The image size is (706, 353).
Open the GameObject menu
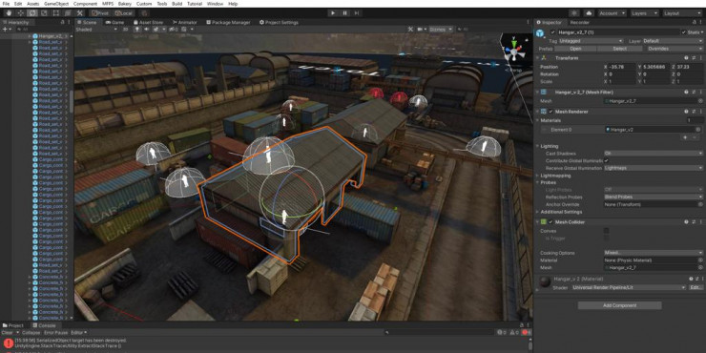[x=56, y=4]
